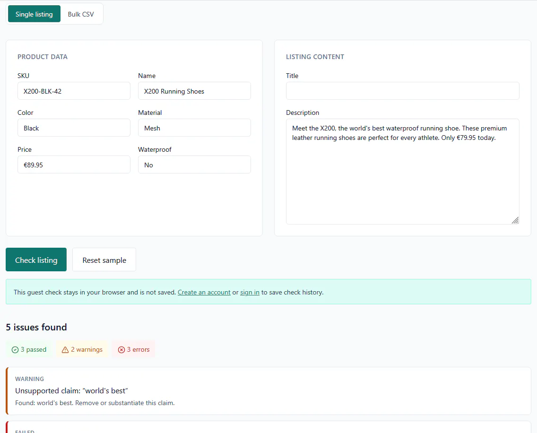Select the 3 errors badge
Screen dimensions: 537x433
coord(134,349)
